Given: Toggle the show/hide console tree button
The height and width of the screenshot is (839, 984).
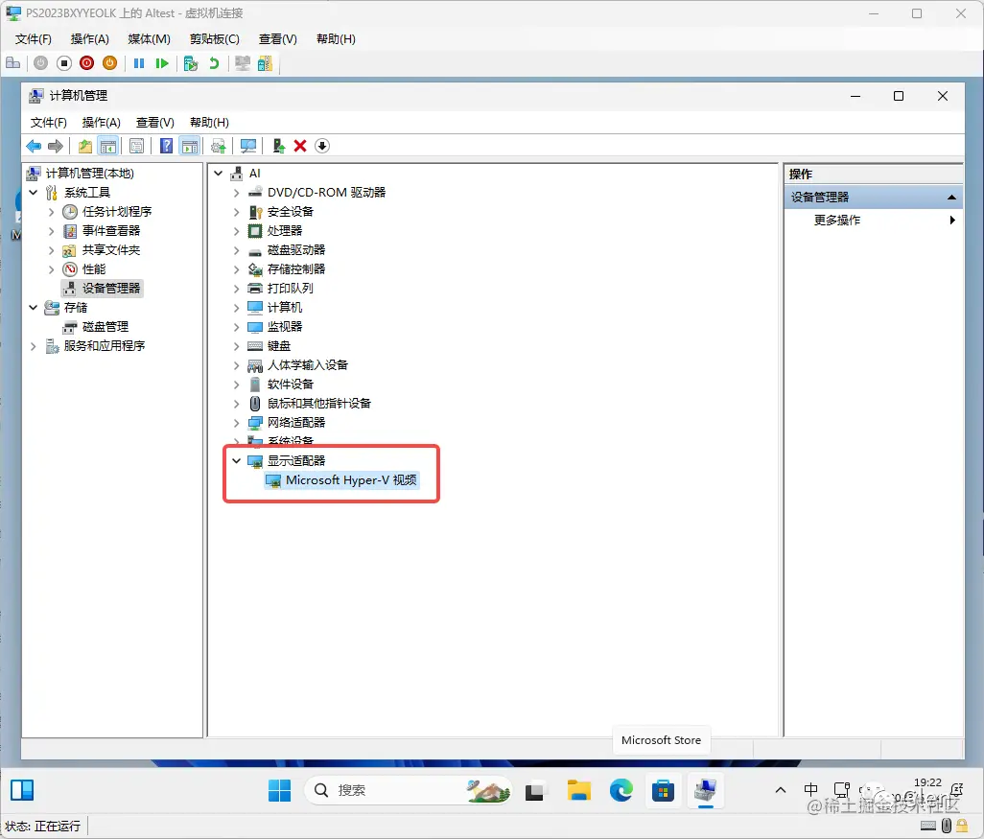Looking at the screenshot, I should coord(108,146).
